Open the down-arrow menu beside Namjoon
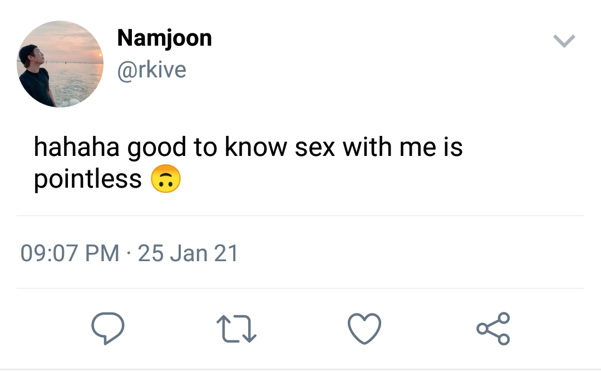 click(x=564, y=41)
